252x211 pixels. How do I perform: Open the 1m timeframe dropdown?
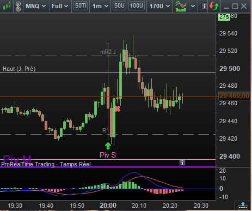[100, 6]
